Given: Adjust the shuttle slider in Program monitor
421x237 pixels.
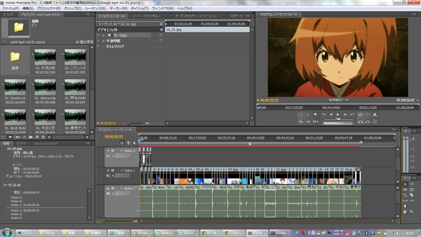Looking at the screenshot, I should [338, 118].
